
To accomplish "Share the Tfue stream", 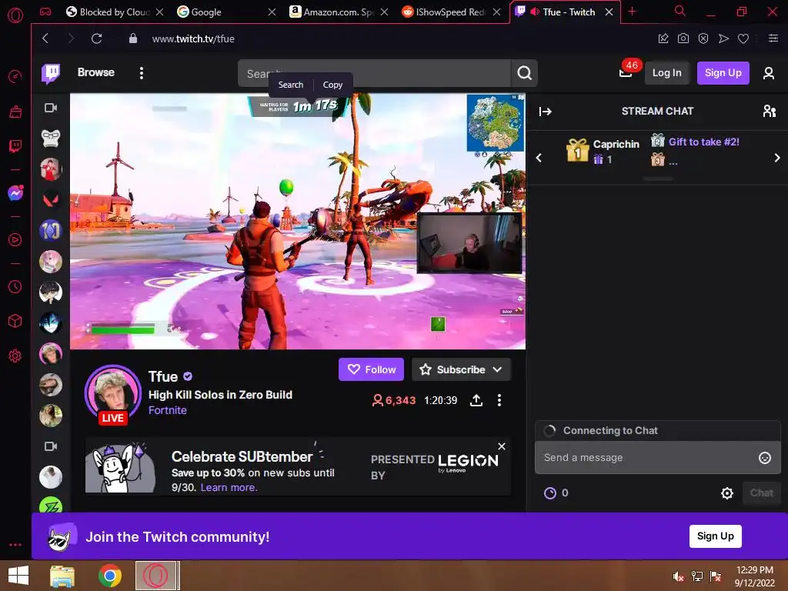I will pyautogui.click(x=476, y=400).
